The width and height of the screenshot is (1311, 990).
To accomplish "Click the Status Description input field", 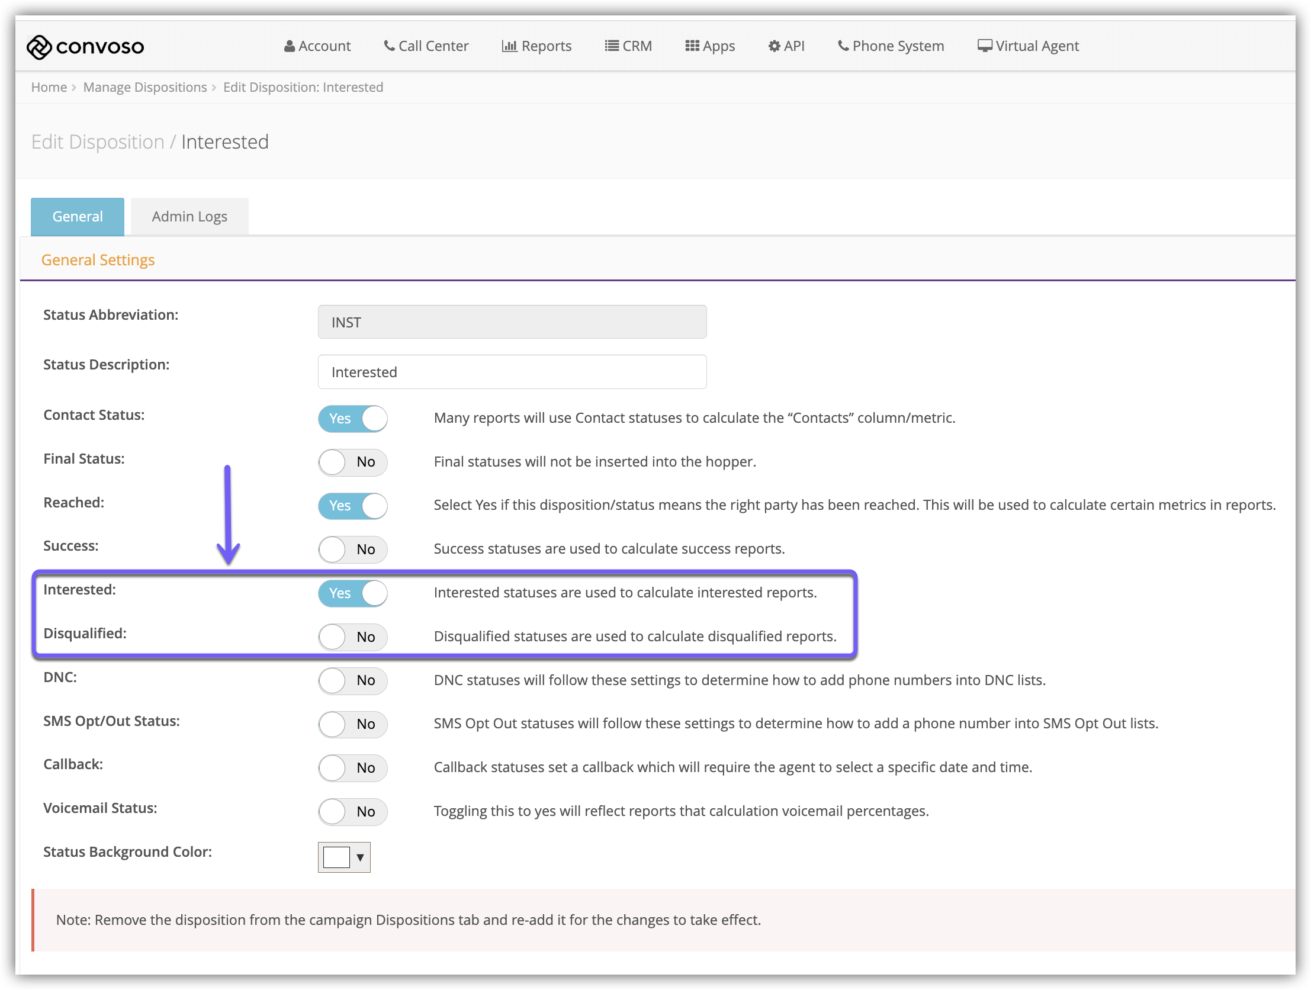I will 512,372.
